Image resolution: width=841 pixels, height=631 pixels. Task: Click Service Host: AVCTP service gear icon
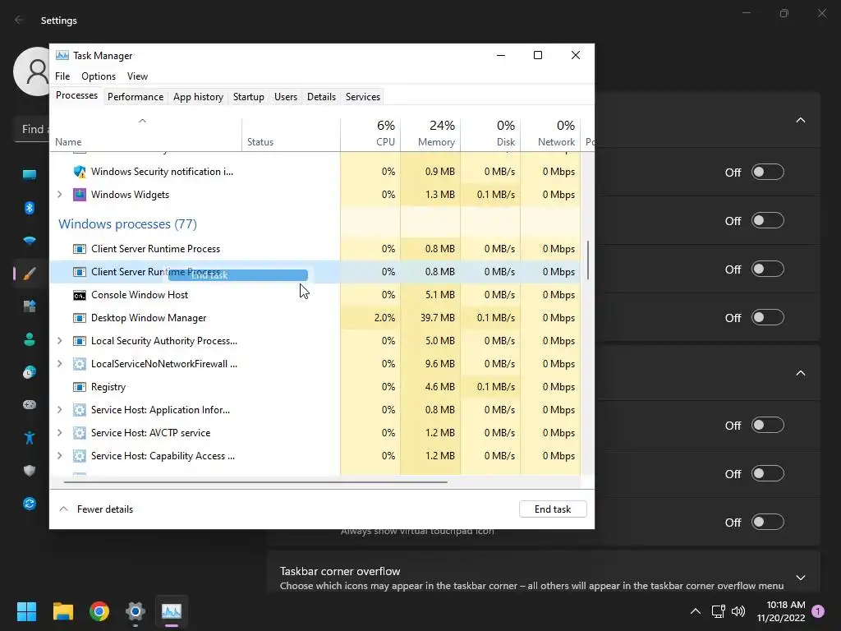click(x=80, y=433)
